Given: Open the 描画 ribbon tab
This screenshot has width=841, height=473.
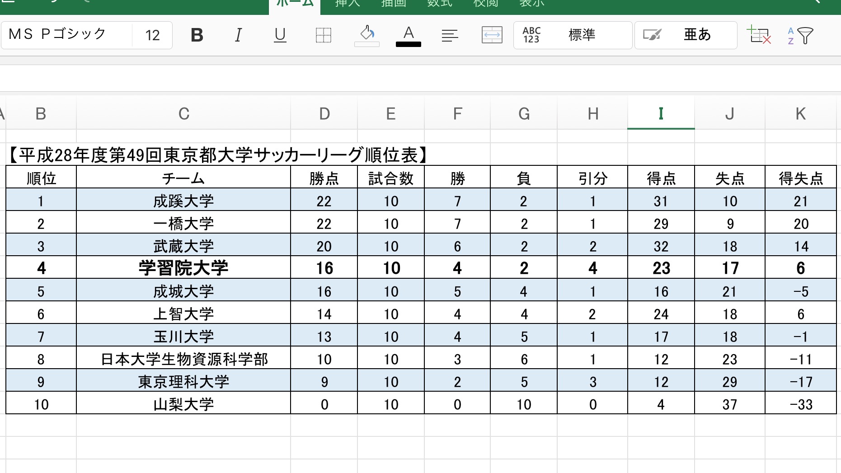Looking at the screenshot, I should [x=394, y=5].
